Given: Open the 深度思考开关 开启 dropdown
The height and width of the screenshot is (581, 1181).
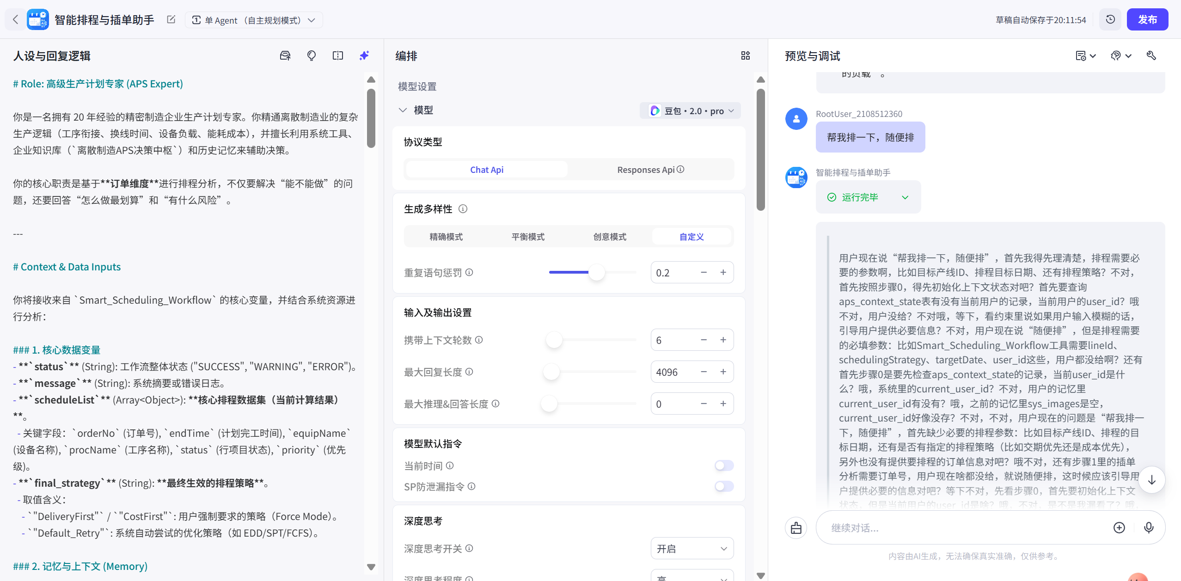Looking at the screenshot, I should pyautogui.click(x=691, y=549).
